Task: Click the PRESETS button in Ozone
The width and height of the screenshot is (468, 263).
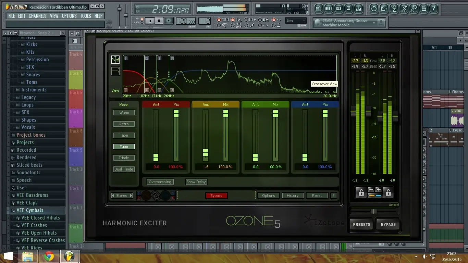Action: coord(361,224)
